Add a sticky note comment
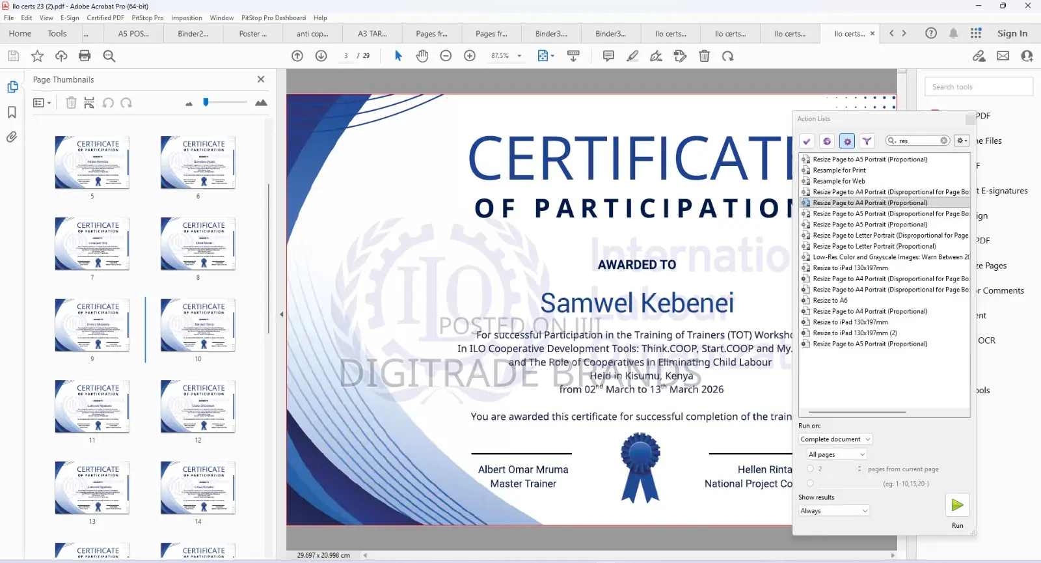The width and height of the screenshot is (1041, 563). click(608, 56)
